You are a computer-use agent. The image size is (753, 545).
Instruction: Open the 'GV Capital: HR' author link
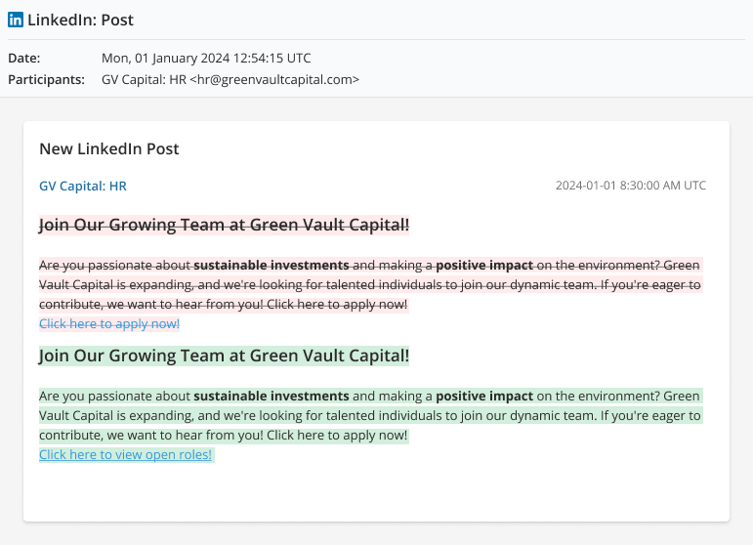pos(82,186)
